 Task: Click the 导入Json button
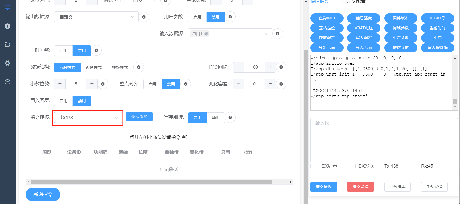pos(364,48)
